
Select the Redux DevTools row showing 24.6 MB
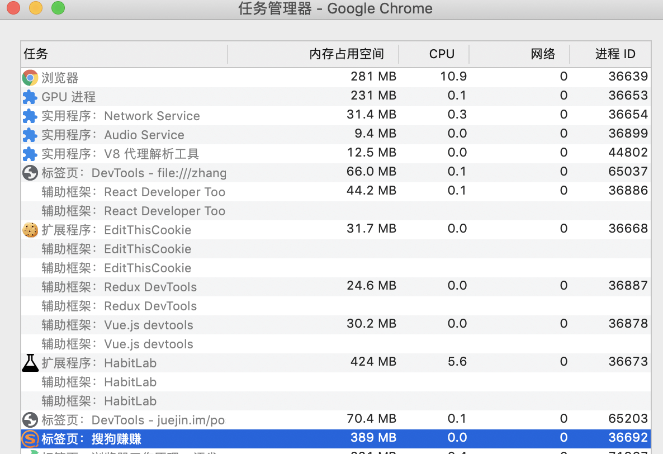point(336,287)
